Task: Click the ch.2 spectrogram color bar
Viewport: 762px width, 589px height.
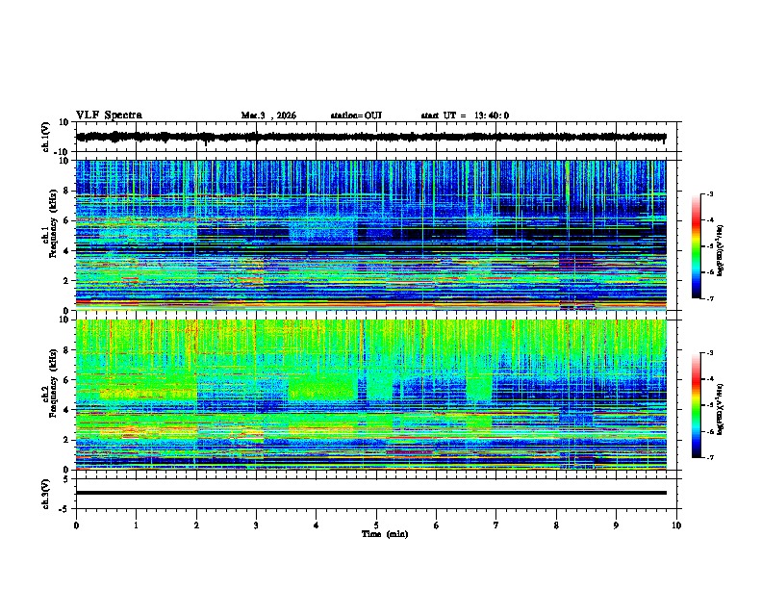Action: coord(696,405)
